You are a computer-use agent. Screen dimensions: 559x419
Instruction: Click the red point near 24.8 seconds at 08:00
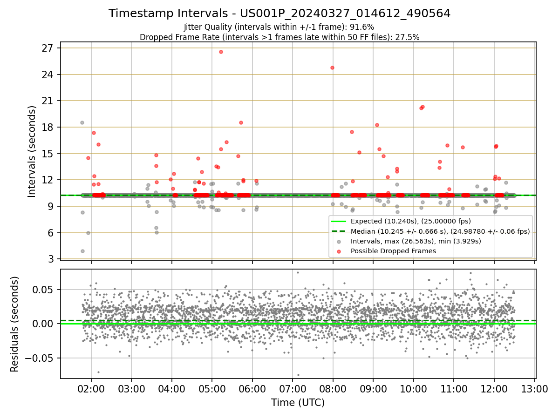pos(332,68)
